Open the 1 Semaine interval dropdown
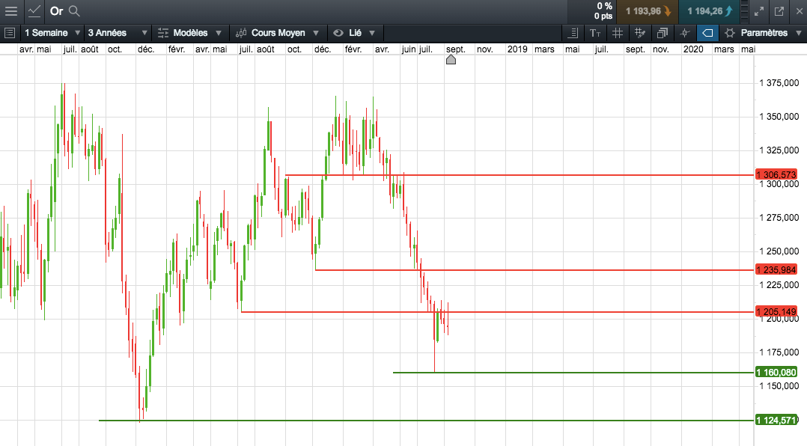807x446 pixels. click(52, 33)
